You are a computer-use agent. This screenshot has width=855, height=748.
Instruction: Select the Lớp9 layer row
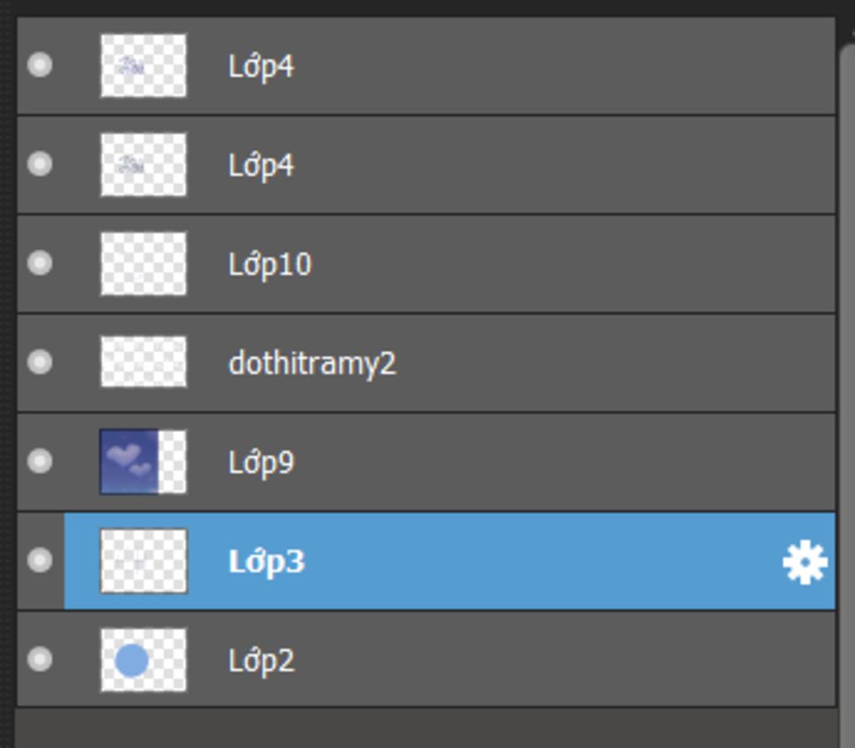(x=427, y=462)
